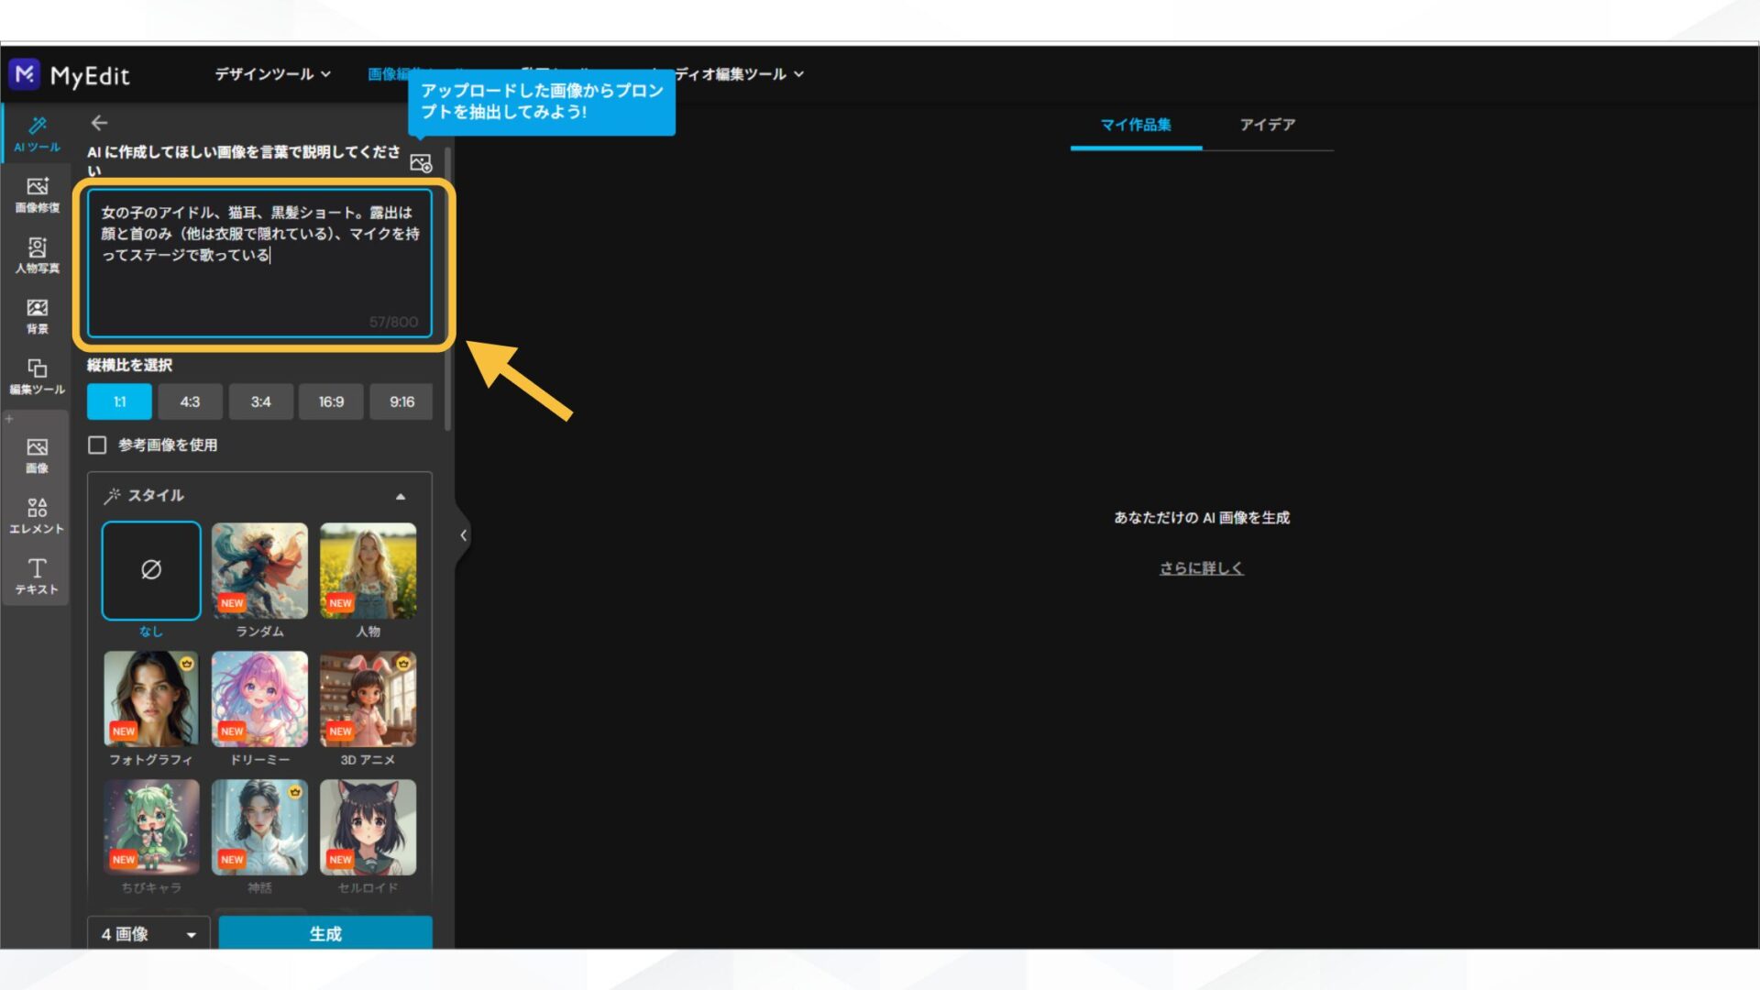Switch aspect ratio to 9:16

click(x=401, y=401)
